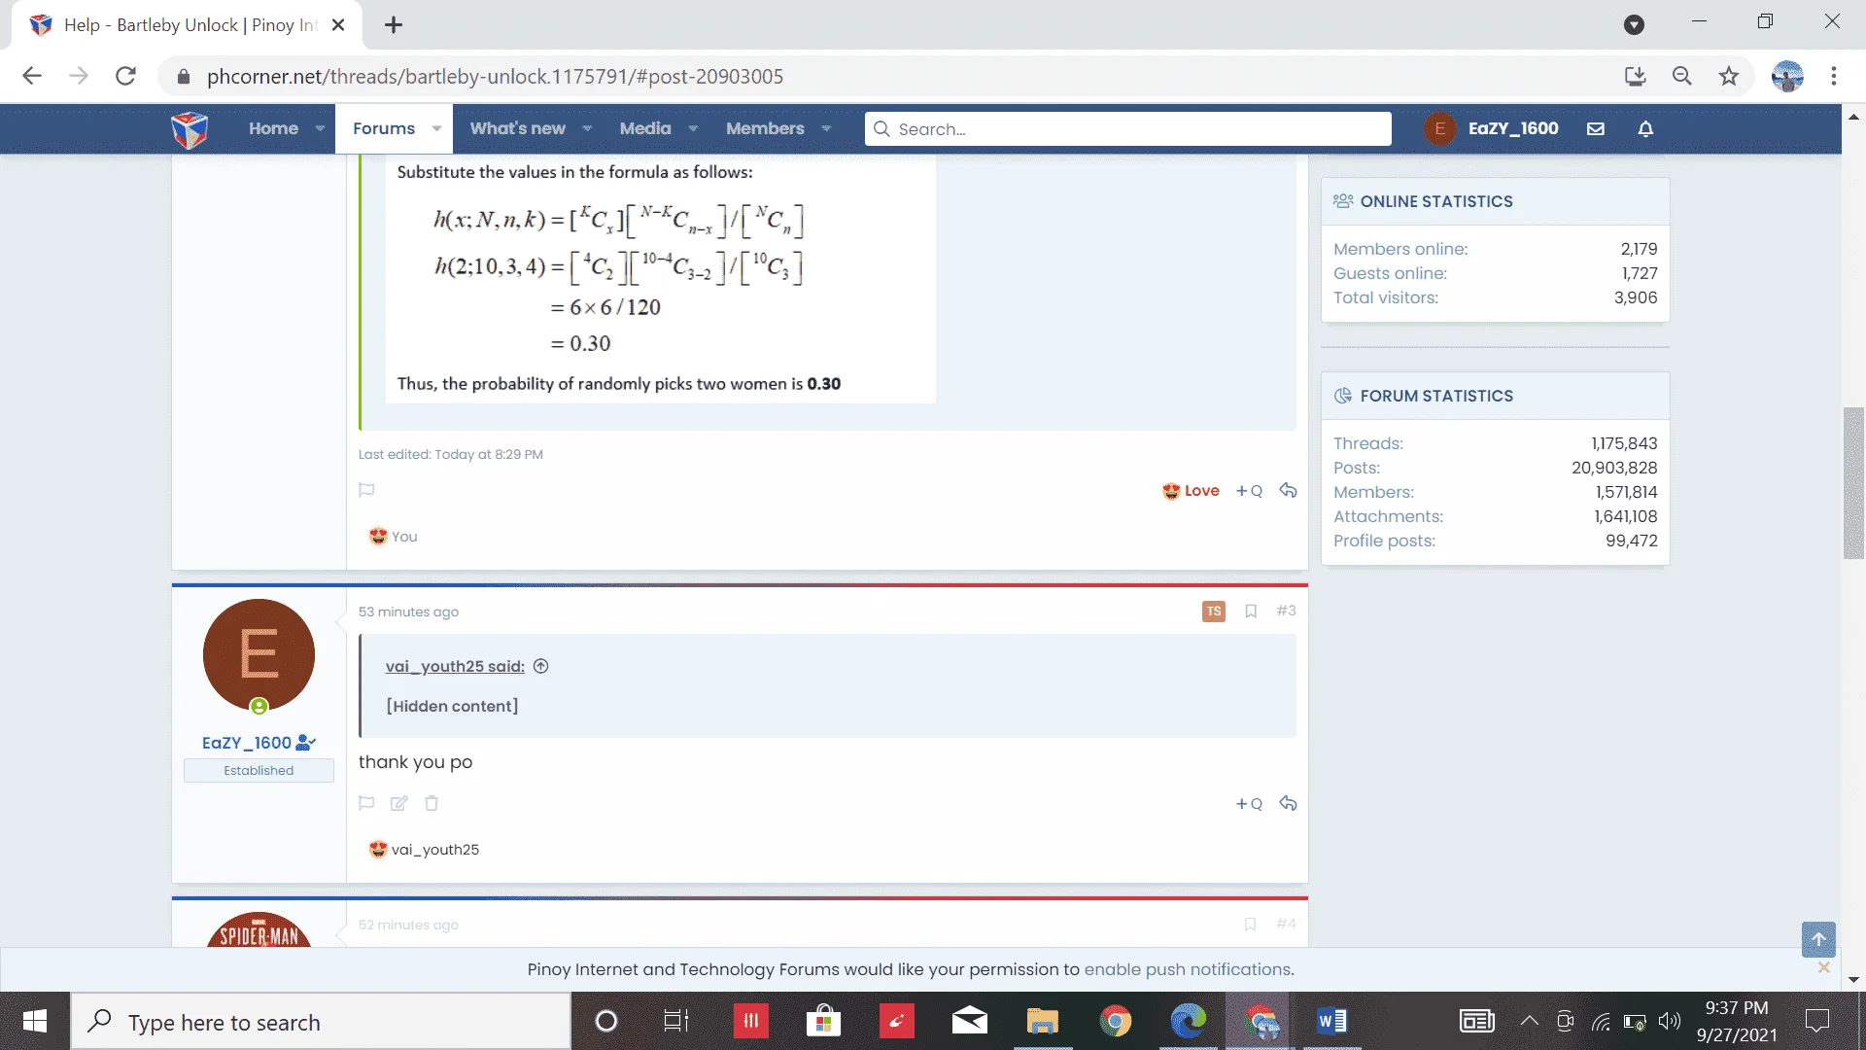The width and height of the screenshot is (1866, 1050).
Task: Reply to first post arrow icon
Action: (x=1288, y=490)
